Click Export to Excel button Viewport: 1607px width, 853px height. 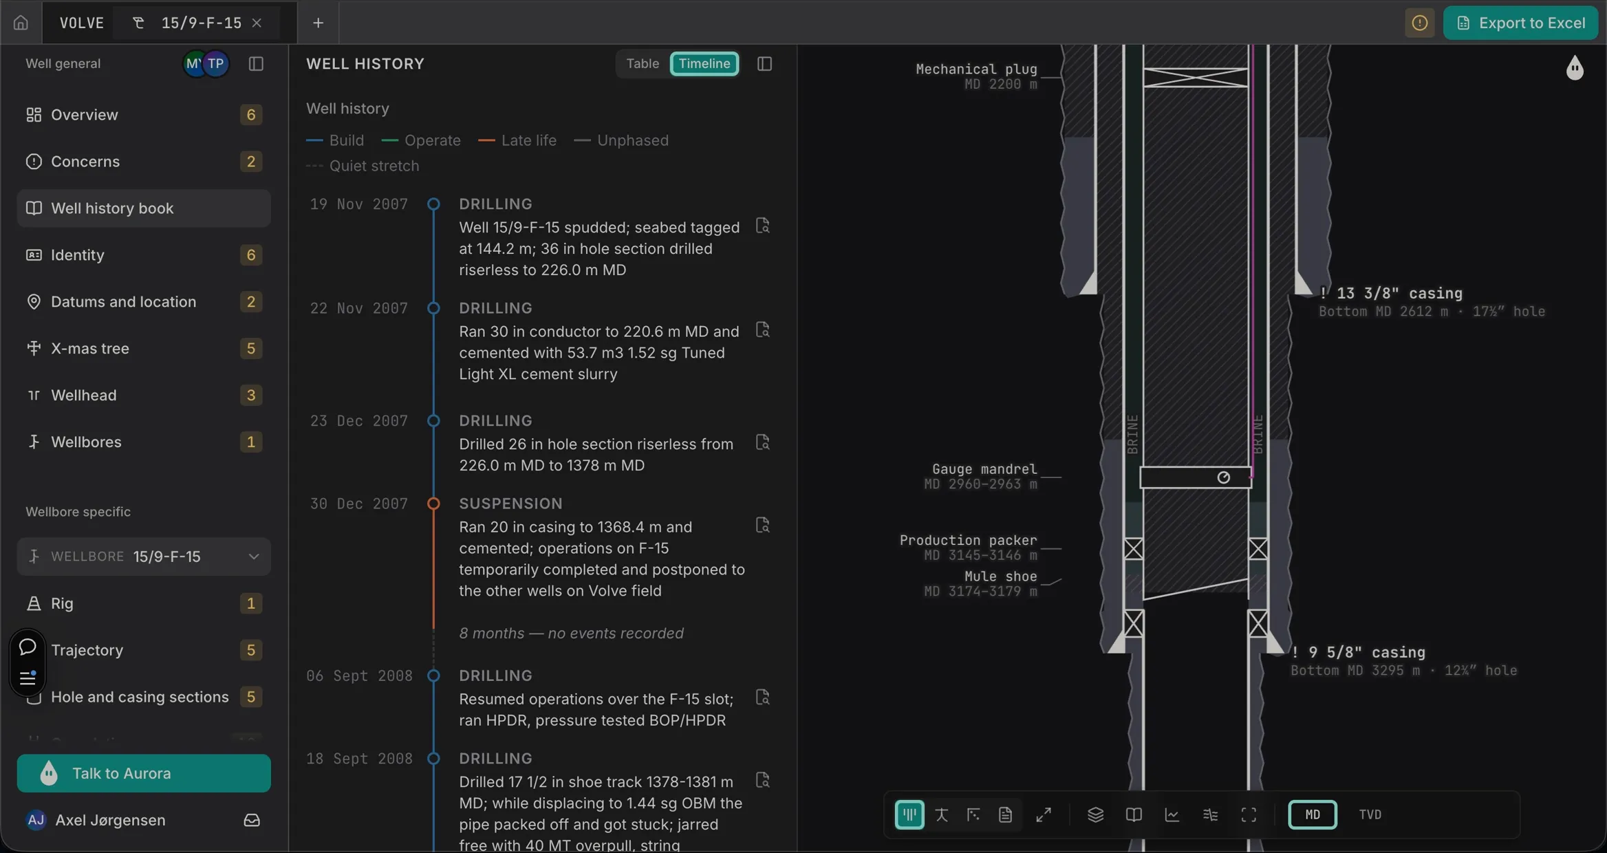pyautogui.click(x=1520, y=23)
